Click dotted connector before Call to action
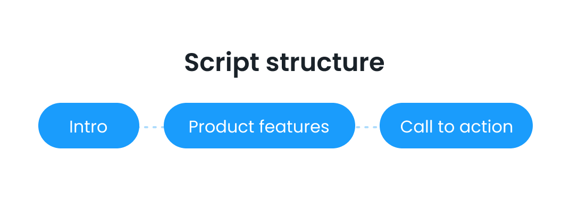 pyautogui.click(x=367, y=127)
